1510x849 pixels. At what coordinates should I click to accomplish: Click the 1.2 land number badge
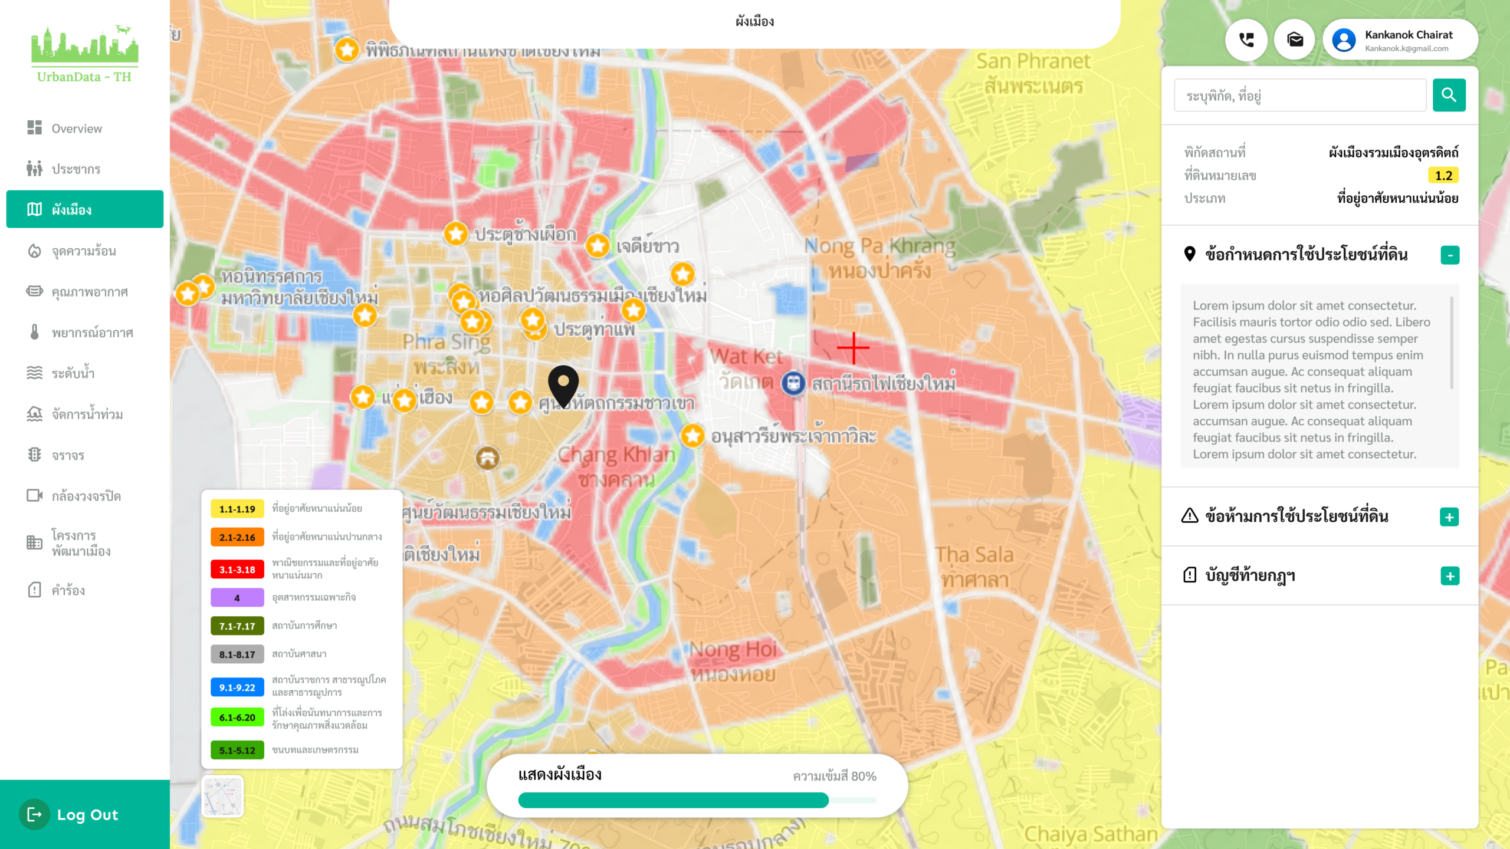[x=1443, y=176]
